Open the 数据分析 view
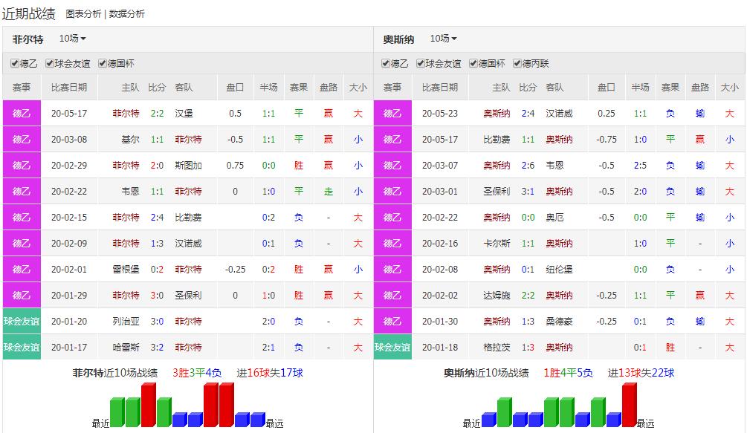 126,13
